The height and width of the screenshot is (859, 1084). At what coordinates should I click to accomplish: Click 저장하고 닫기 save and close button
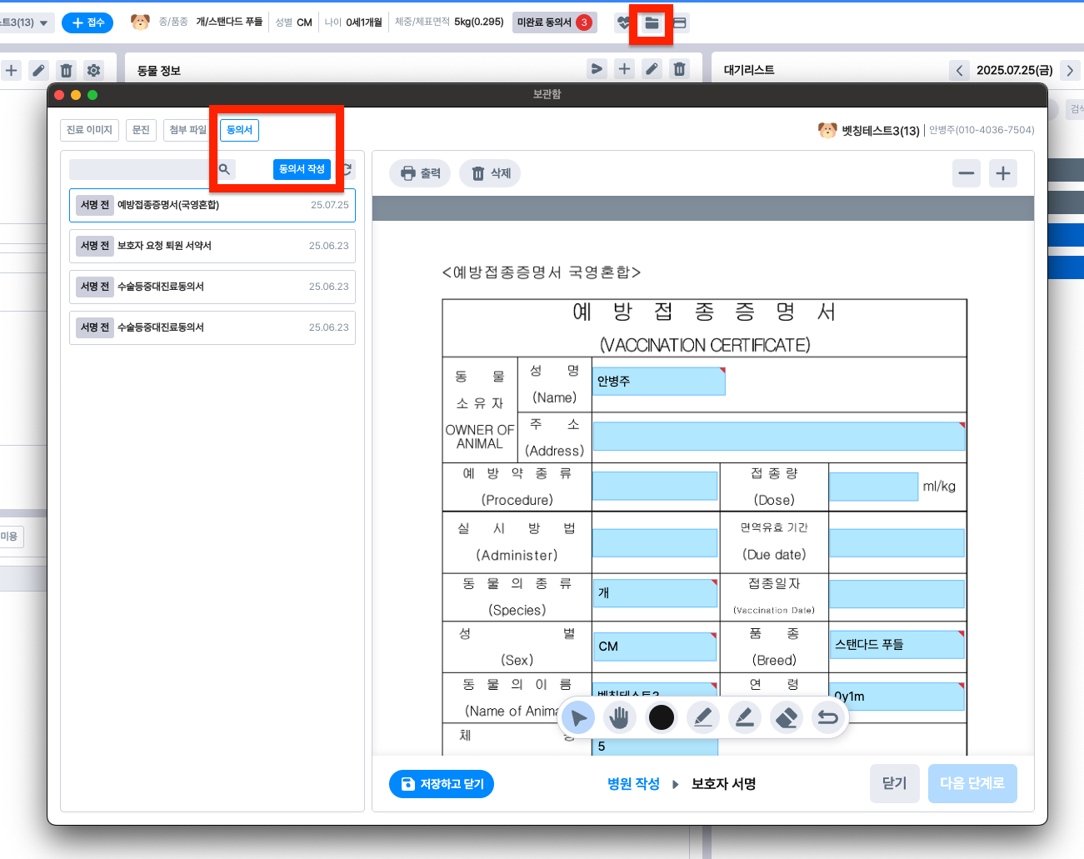[442, 784]
